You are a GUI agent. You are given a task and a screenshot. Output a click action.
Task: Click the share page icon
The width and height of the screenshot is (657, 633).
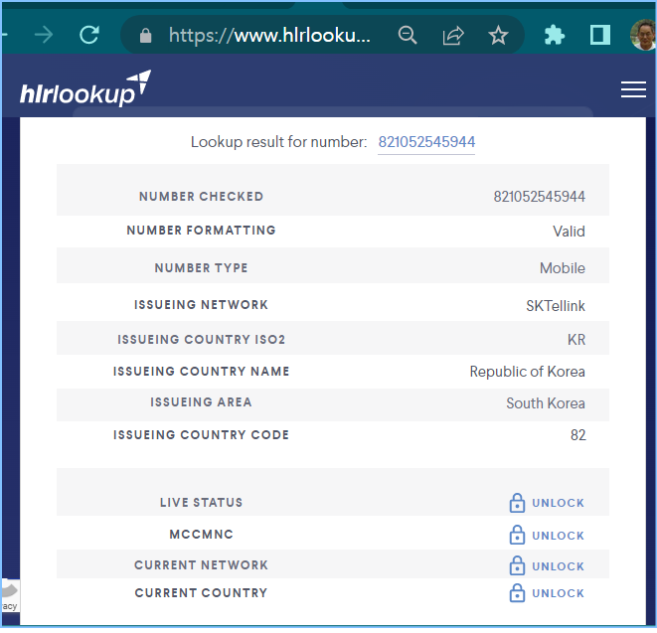point(453,36)
